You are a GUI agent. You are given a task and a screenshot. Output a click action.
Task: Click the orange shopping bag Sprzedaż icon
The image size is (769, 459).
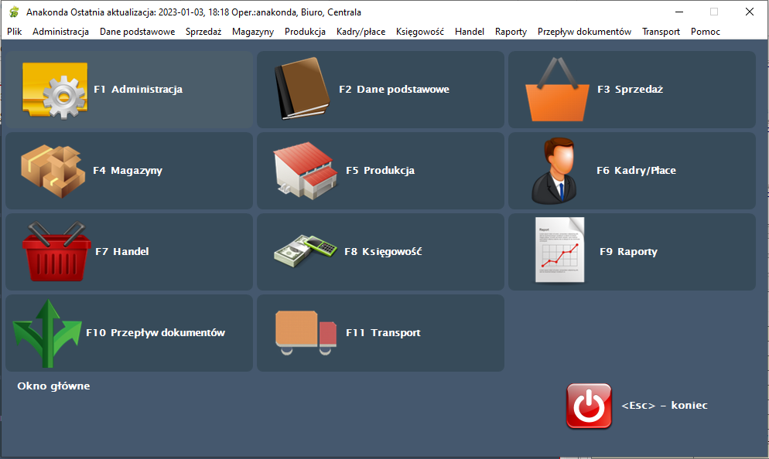point(557,90)
